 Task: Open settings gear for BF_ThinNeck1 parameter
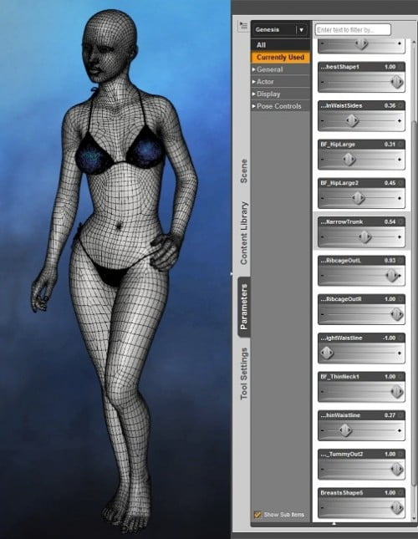pos(400,377)
